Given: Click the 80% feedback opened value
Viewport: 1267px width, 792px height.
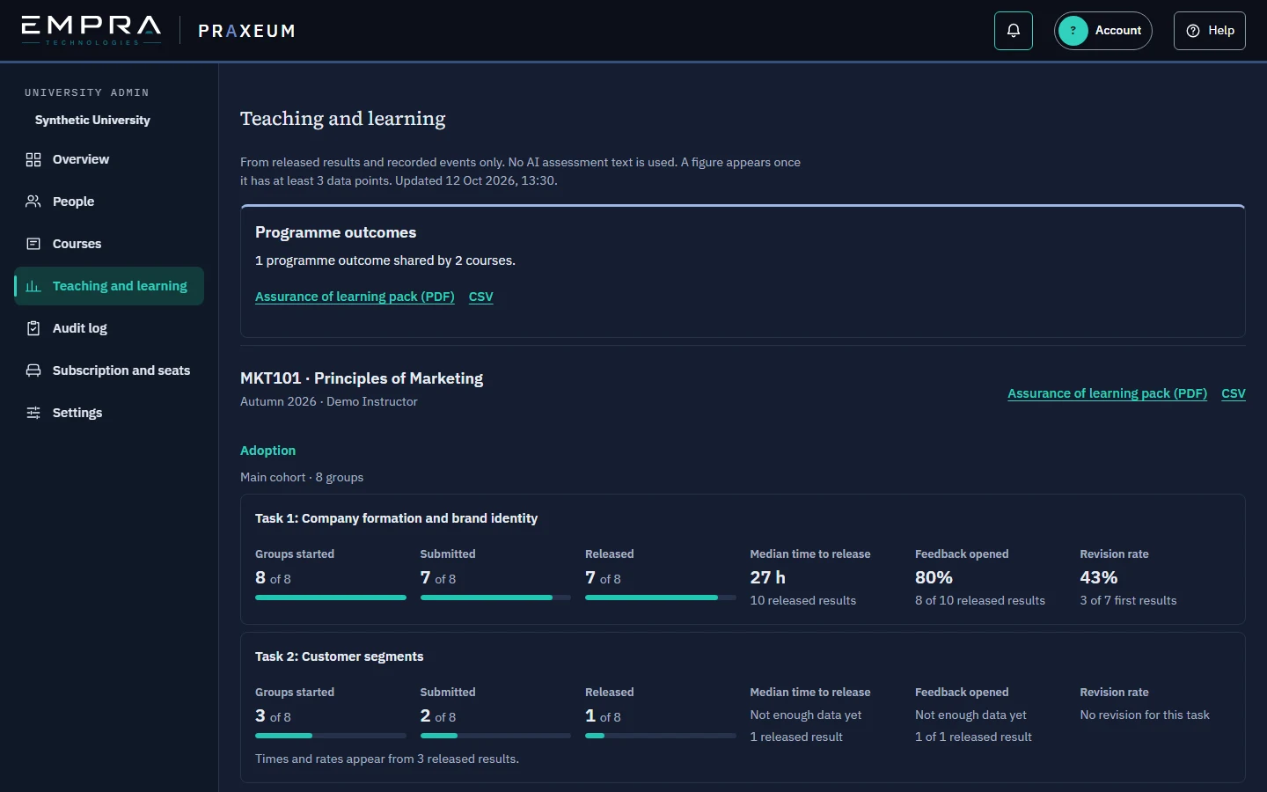Looking at the screenshot, I should 934,578.
